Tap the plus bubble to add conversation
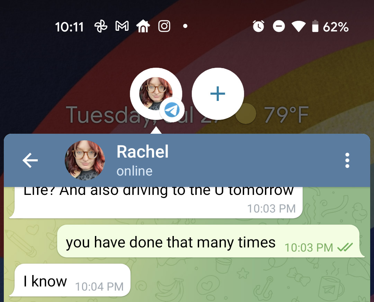The image size is (374, 302). (218, 94)
